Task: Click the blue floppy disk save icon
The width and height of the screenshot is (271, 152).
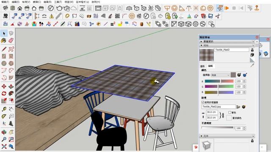Action: (210, 16)
